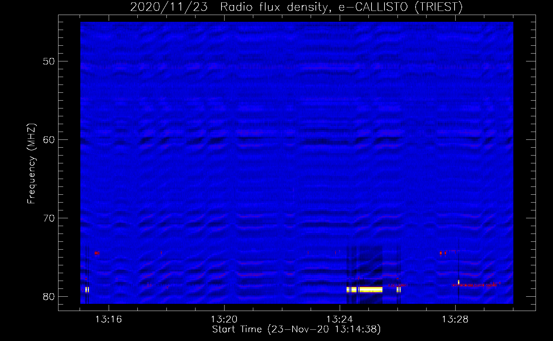Click the small yellow burst just after 13:15
553x341 pixels.
click(x=87, y=290)
